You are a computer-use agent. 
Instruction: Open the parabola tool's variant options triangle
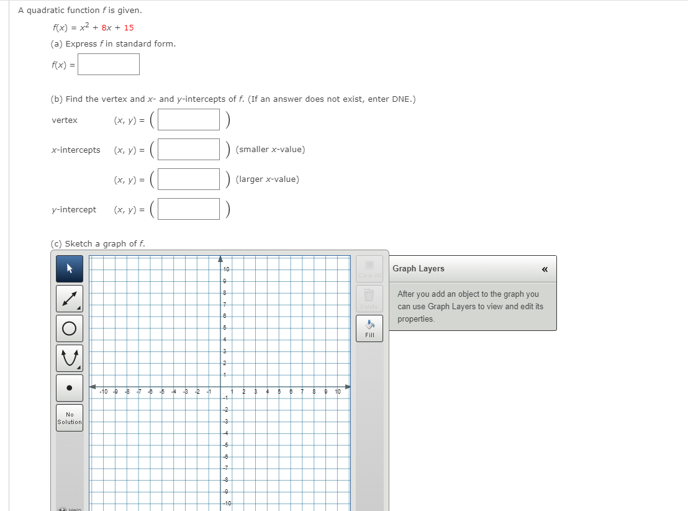pos(78,367)
